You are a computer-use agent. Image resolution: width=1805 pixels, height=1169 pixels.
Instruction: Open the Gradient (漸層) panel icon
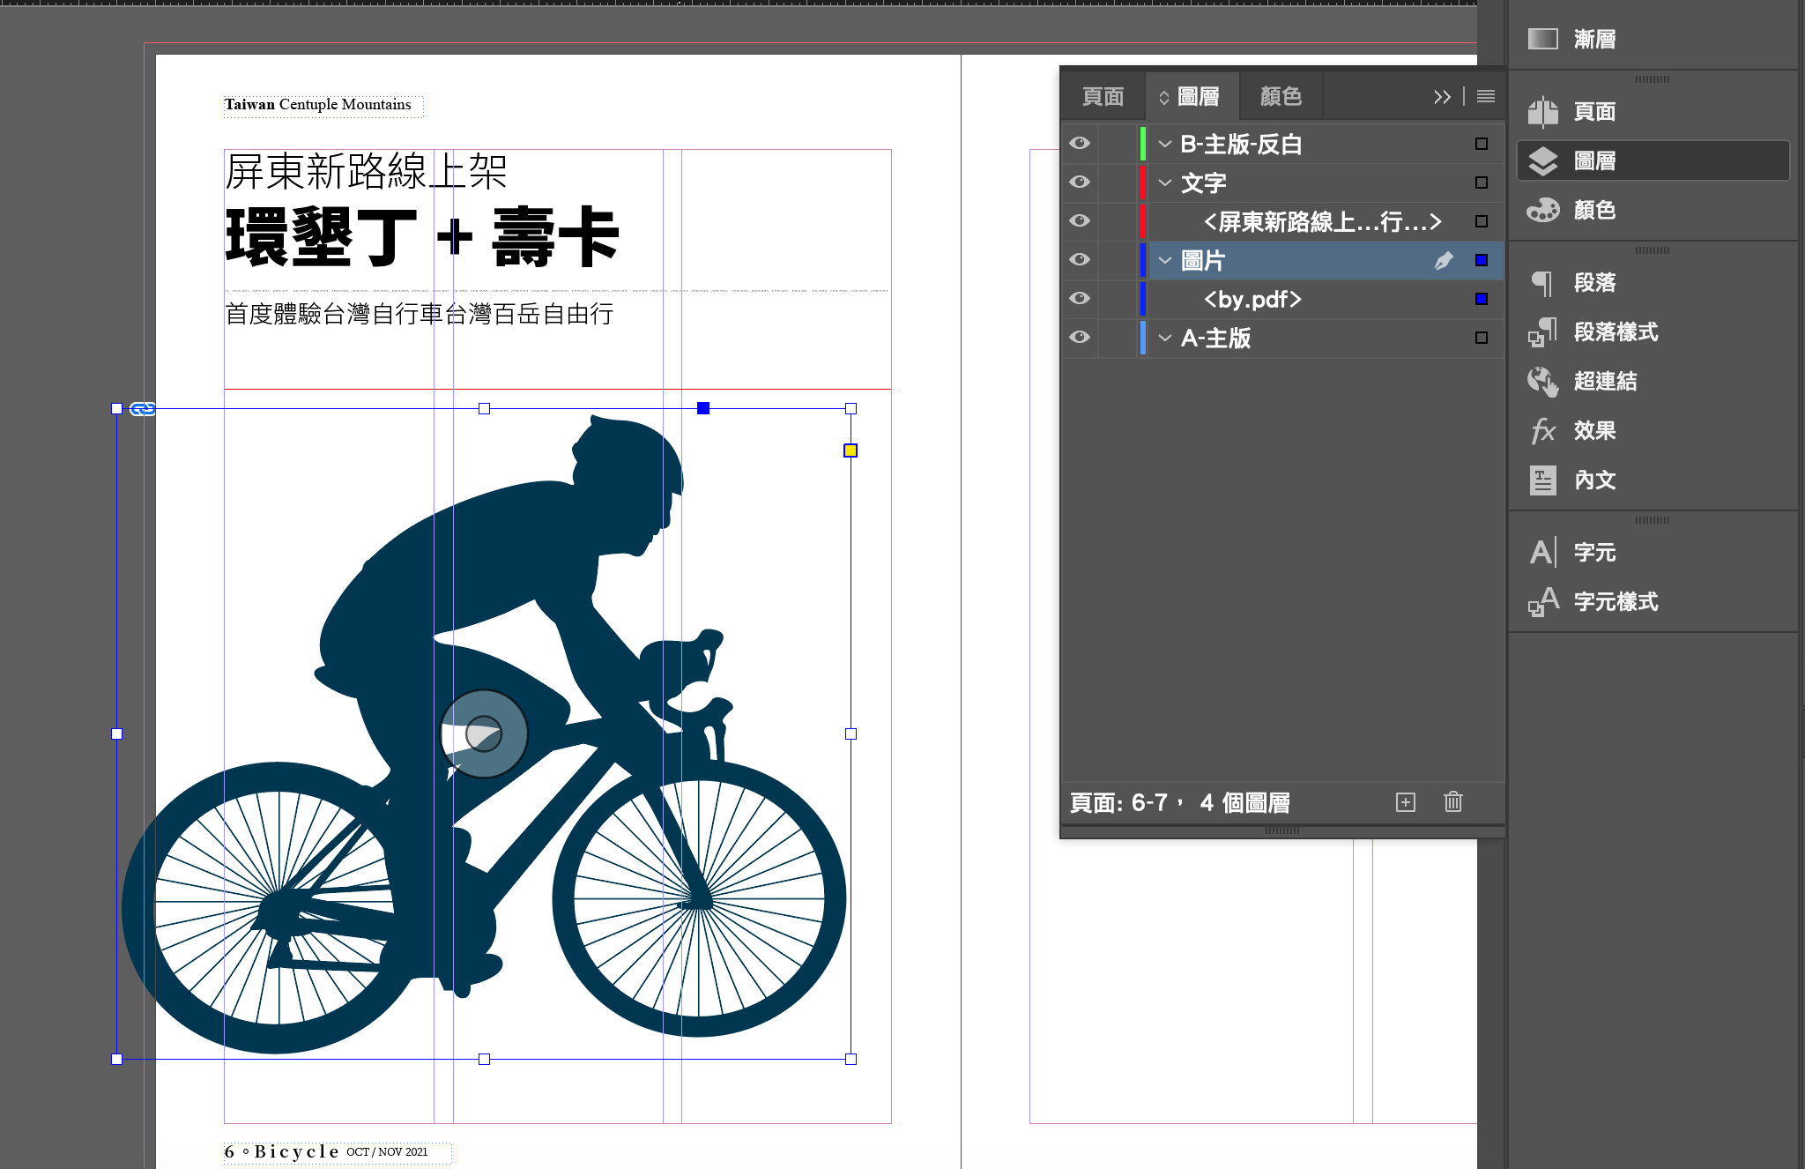coord(1542,39)
